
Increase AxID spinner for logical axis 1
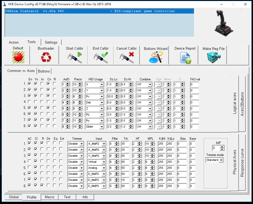pyautogui.click(x=68, y=83)
